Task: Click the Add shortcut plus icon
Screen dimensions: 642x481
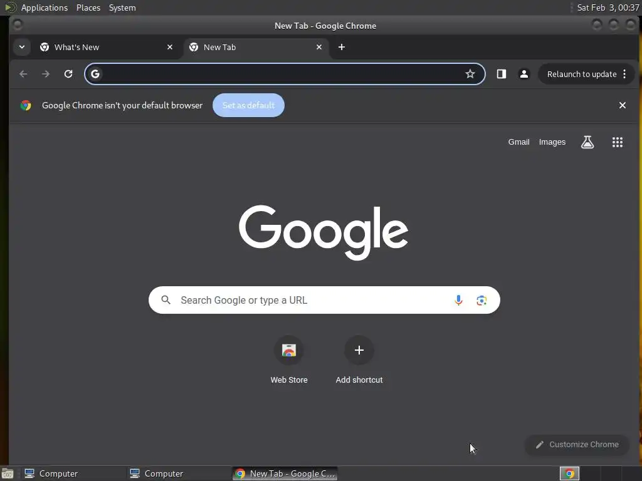Action: (359, 350)
